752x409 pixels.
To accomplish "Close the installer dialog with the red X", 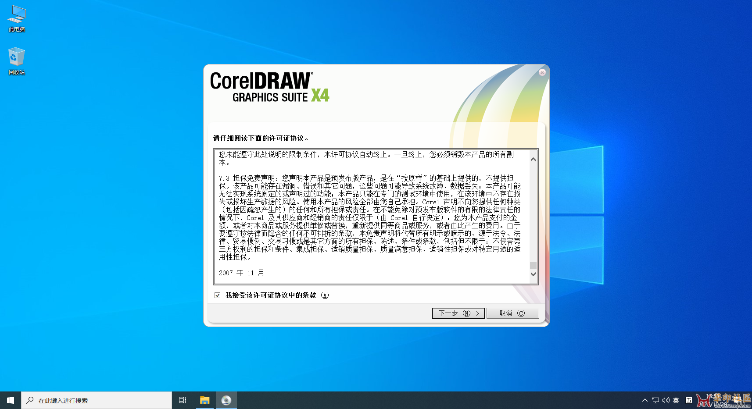I will [x=542, y=72].
